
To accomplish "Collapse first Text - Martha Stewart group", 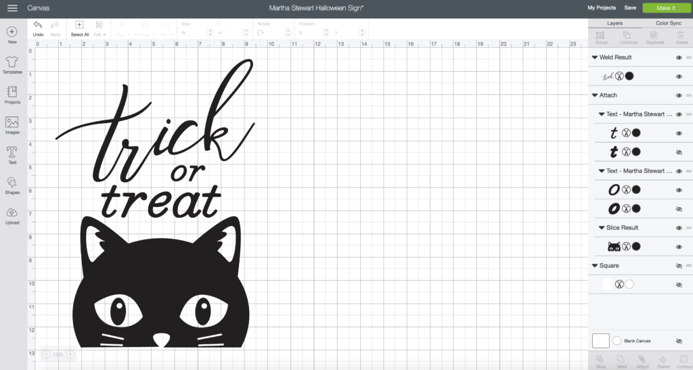I will [x=601, y=114].
